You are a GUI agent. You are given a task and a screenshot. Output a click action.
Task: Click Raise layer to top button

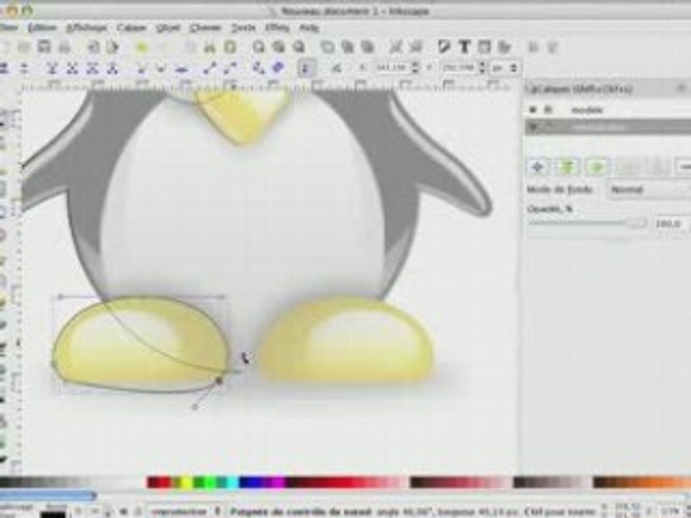[x=568, y=167]
